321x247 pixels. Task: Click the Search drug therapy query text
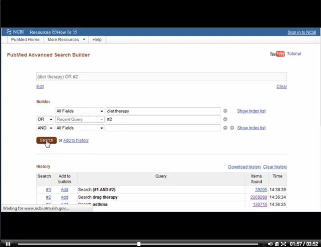coord(98,197)
